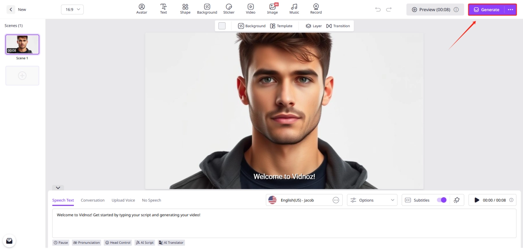Viewport: 523px width, 250px height.
Task: Click the undo arrow
Action: coord(378,9)
